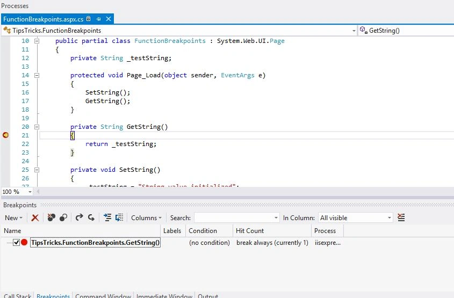Click the 'iisexpre...' process cell
Image resolution: width=454 pixels, height=298 pixels.
click(327, 243)
